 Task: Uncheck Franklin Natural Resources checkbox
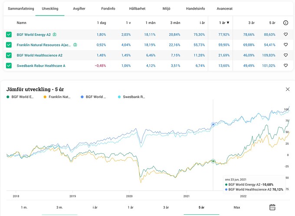coord(9,45)
